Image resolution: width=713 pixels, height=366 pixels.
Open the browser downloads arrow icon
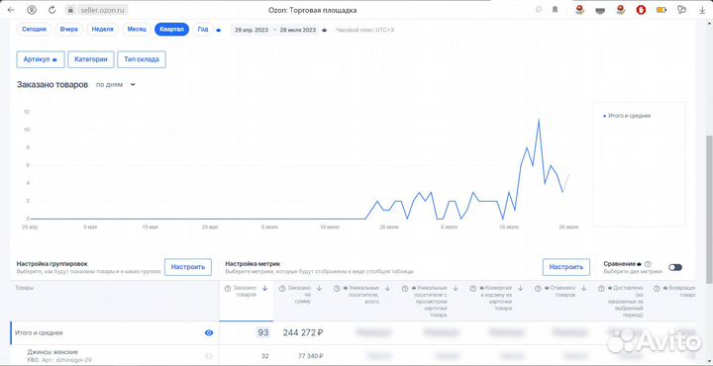coord(701,10)
